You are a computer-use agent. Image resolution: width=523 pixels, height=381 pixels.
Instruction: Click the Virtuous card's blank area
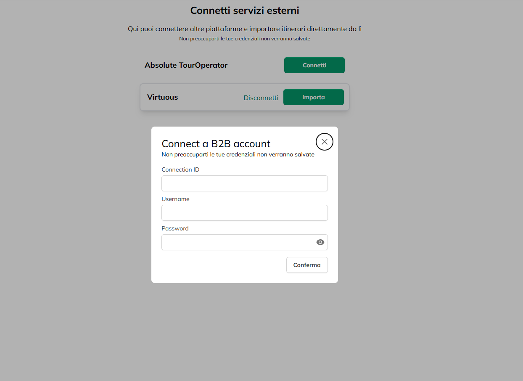click(206, 98)
